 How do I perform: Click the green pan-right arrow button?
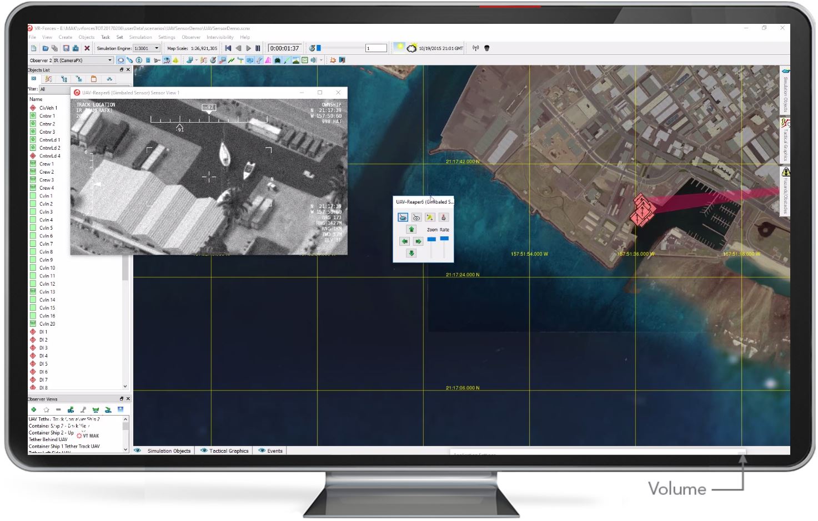(418, 241)
